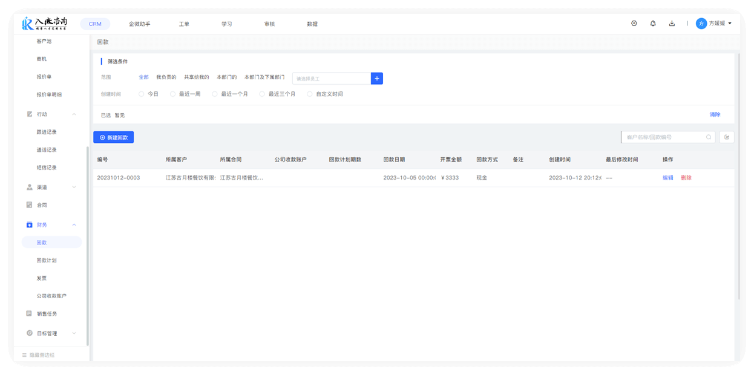
Task: Switch to the 企微助手 tab
Action: click(140, 24)
